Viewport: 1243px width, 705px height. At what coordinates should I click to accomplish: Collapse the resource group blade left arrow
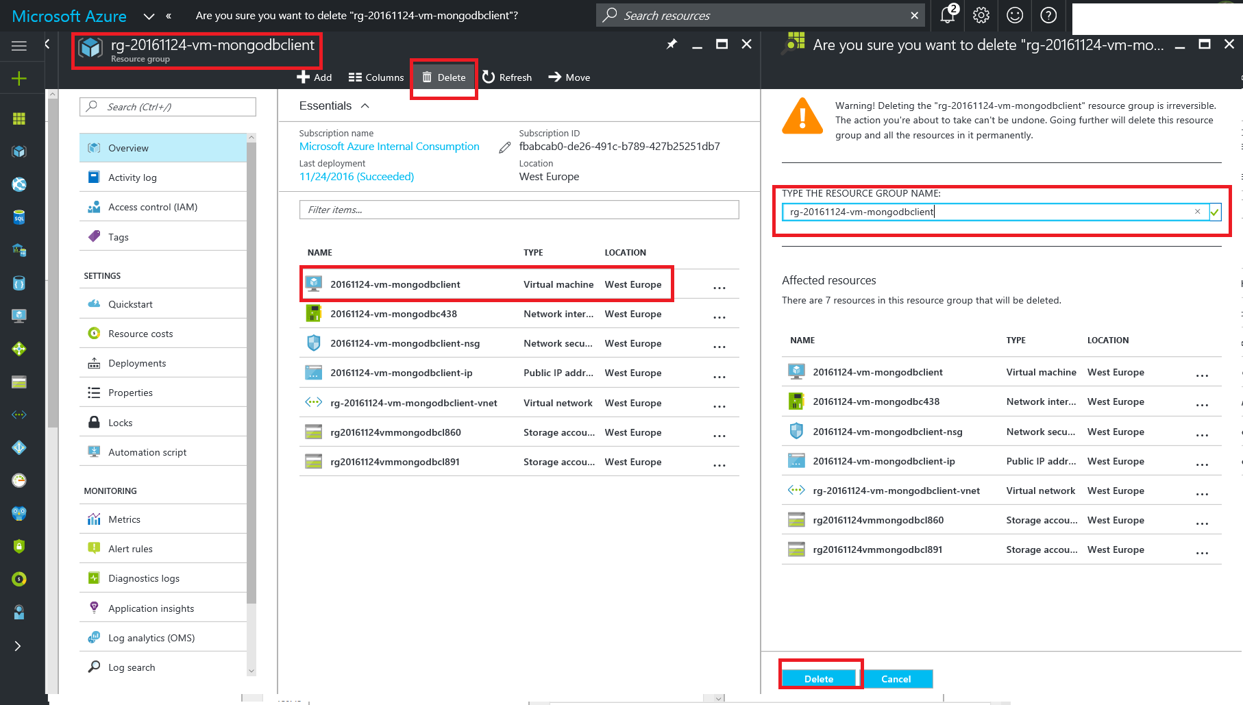47,44
